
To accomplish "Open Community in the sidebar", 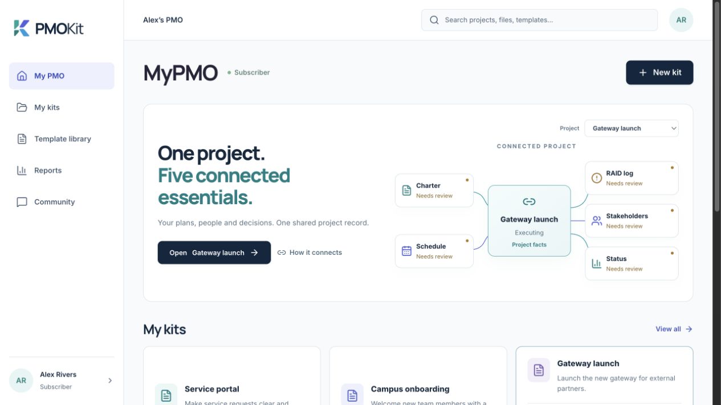I will pos(62,202).
